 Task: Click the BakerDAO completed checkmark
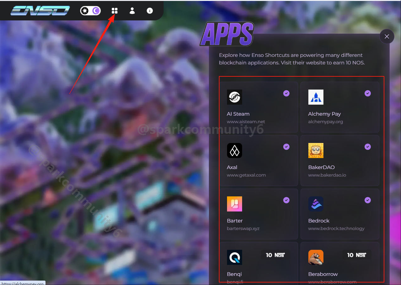368,147
